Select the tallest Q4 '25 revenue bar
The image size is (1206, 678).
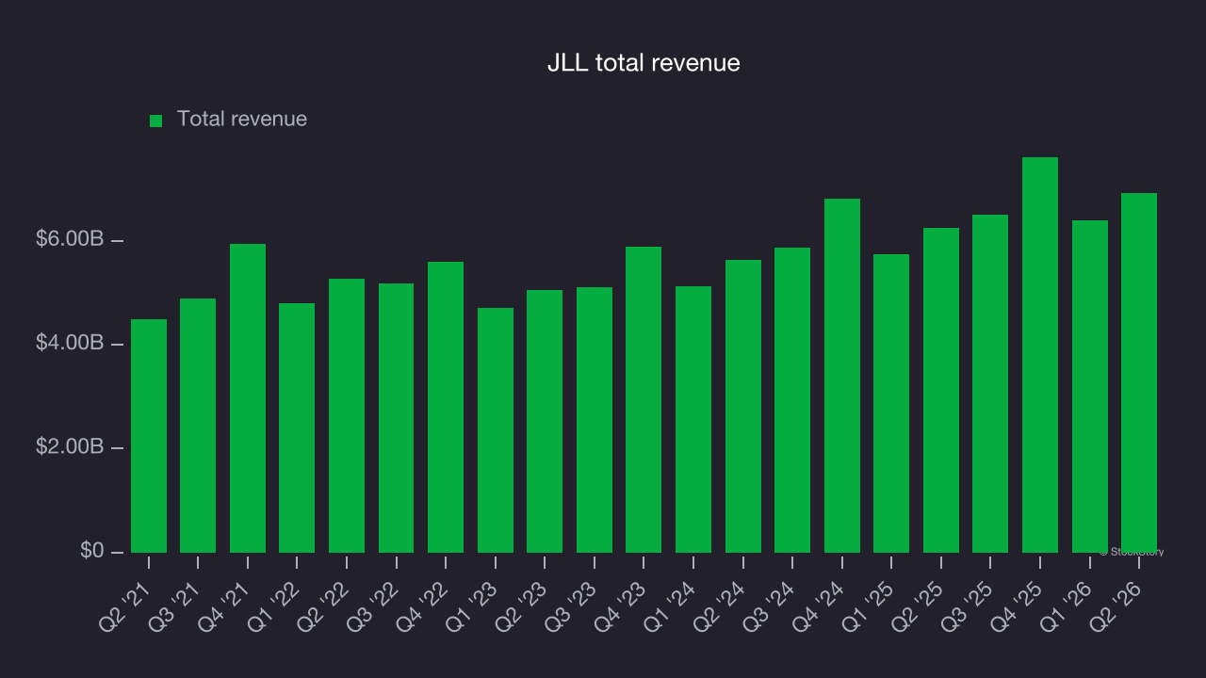[x=1040, y=355]
